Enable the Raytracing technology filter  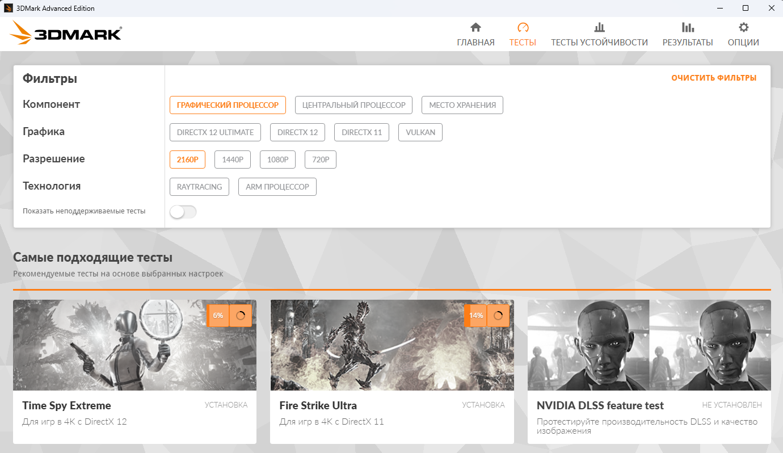pyautogui.click(x=200, y=187)
